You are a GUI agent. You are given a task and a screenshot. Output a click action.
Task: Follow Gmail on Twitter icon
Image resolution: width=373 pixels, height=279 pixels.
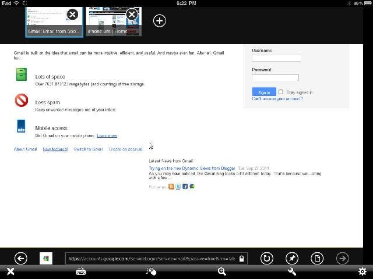(x=178, y=187)
